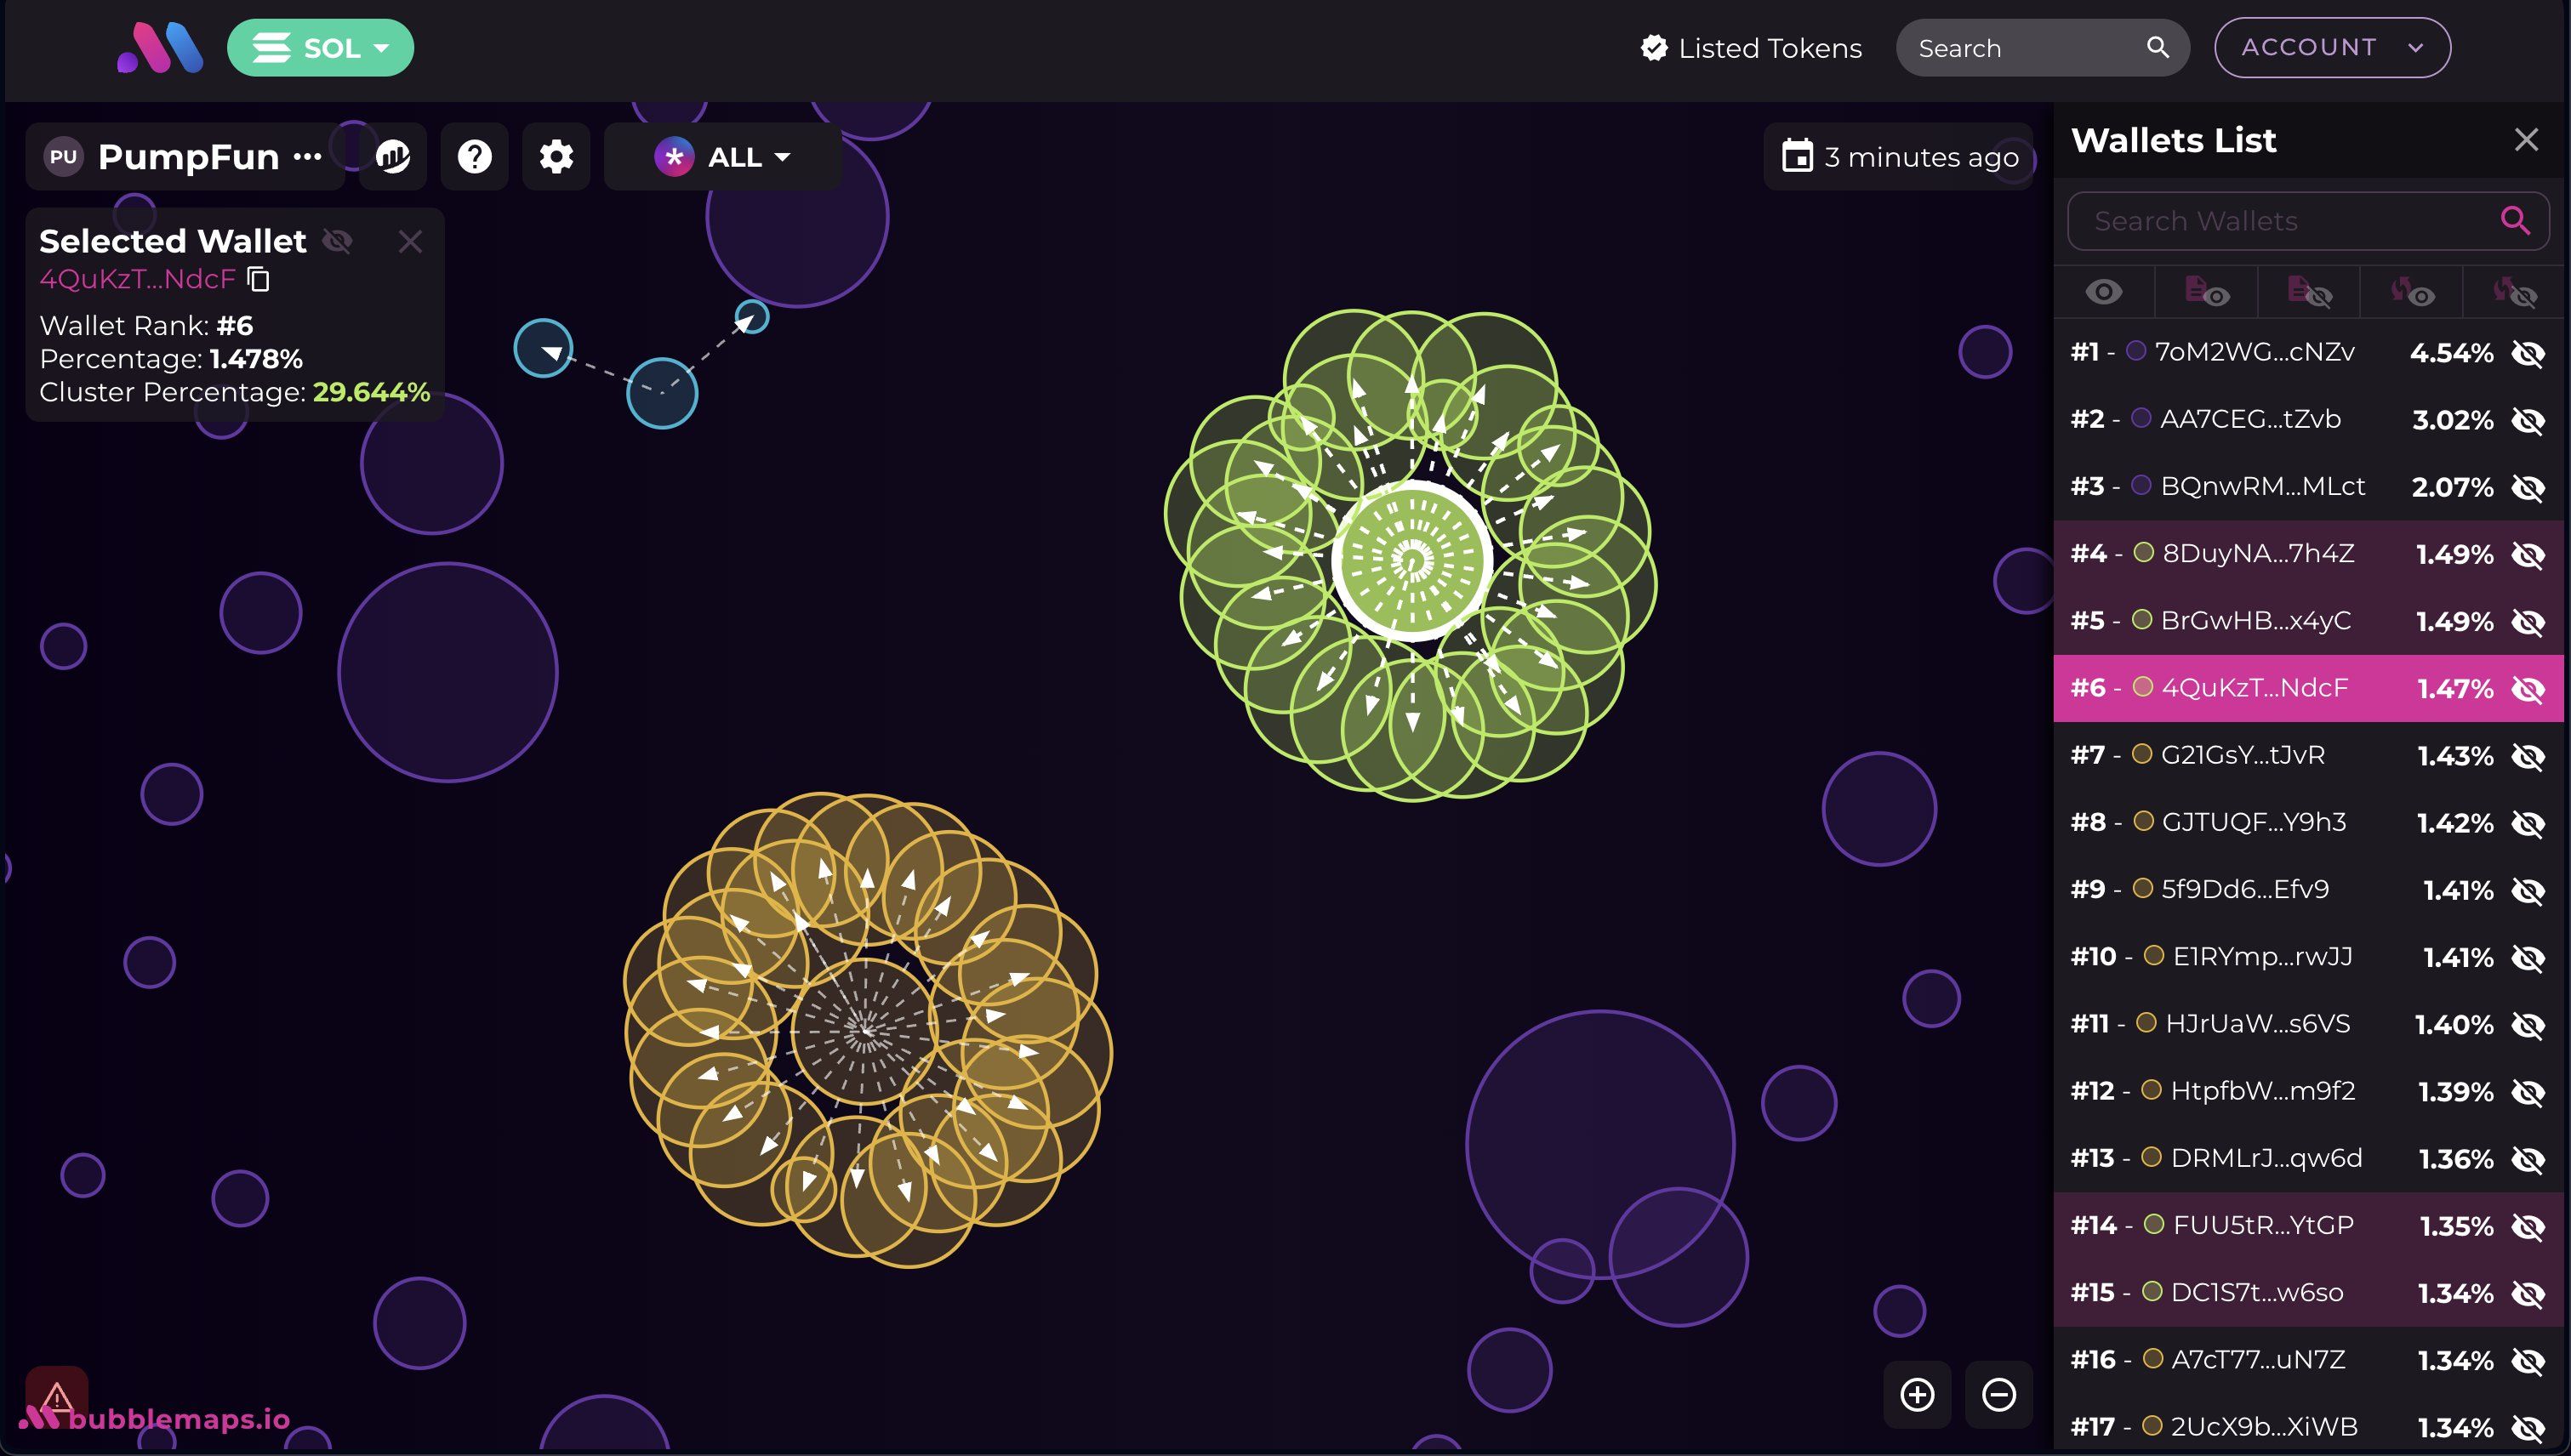Image resolution: width=2571 pixels, height=1456 pixels.
Task: Toggle visibility of wallet #1 7oM2WG...cNZv
Action: (x=2528, y=353)
